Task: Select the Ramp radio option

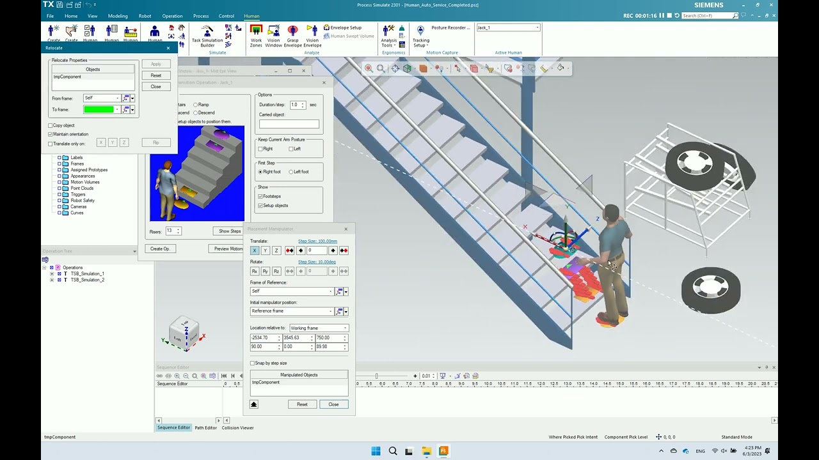Action: coord(195,105)
